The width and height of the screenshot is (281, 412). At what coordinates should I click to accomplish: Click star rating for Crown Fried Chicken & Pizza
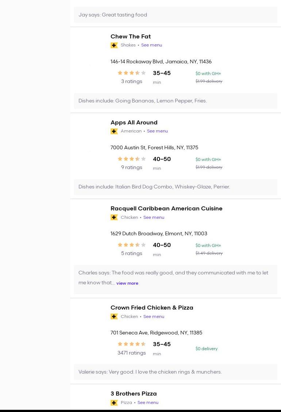tap(132, 344)
